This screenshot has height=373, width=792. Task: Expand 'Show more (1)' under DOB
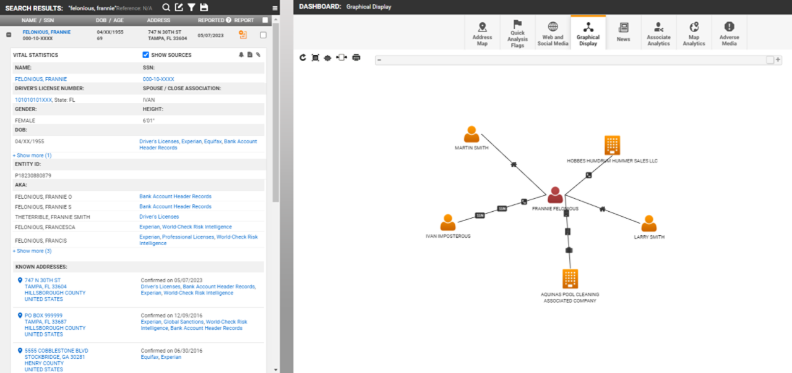coord(33,156)
